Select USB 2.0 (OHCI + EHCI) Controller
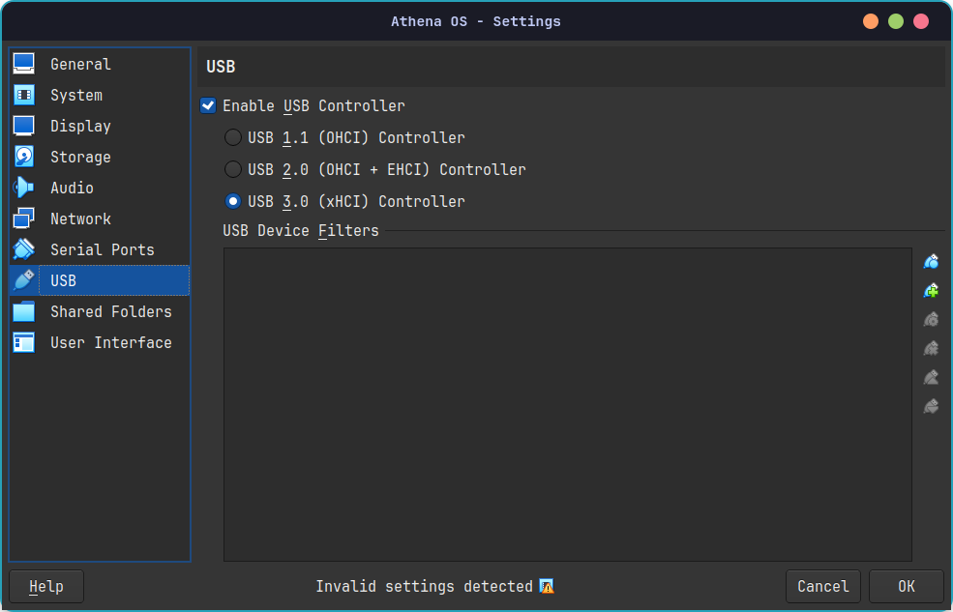This screenshot has height=612, width=953. point(232,169)
